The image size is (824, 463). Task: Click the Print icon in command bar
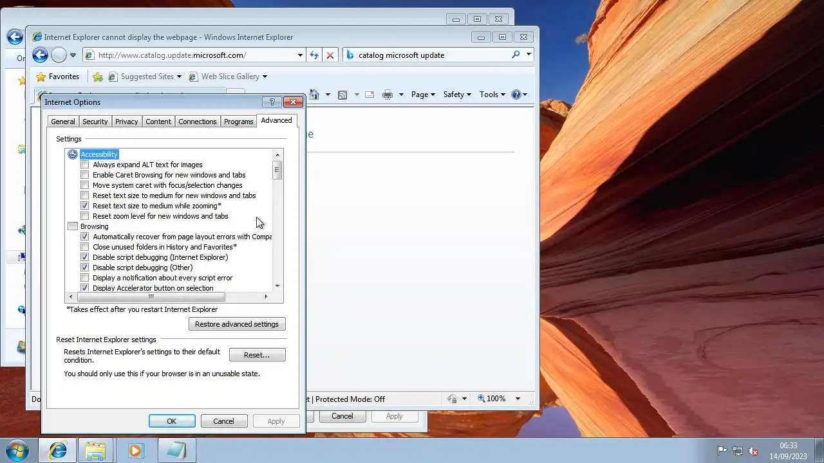pos(388,95)
